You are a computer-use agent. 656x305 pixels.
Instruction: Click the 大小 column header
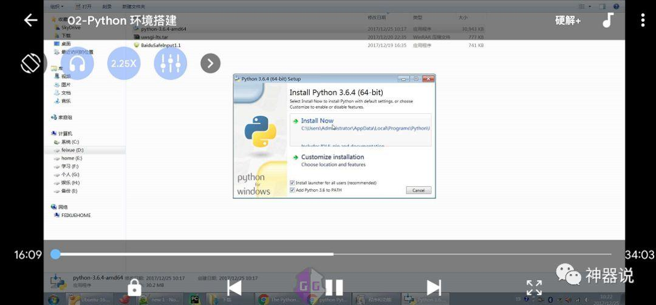(463, 18)
